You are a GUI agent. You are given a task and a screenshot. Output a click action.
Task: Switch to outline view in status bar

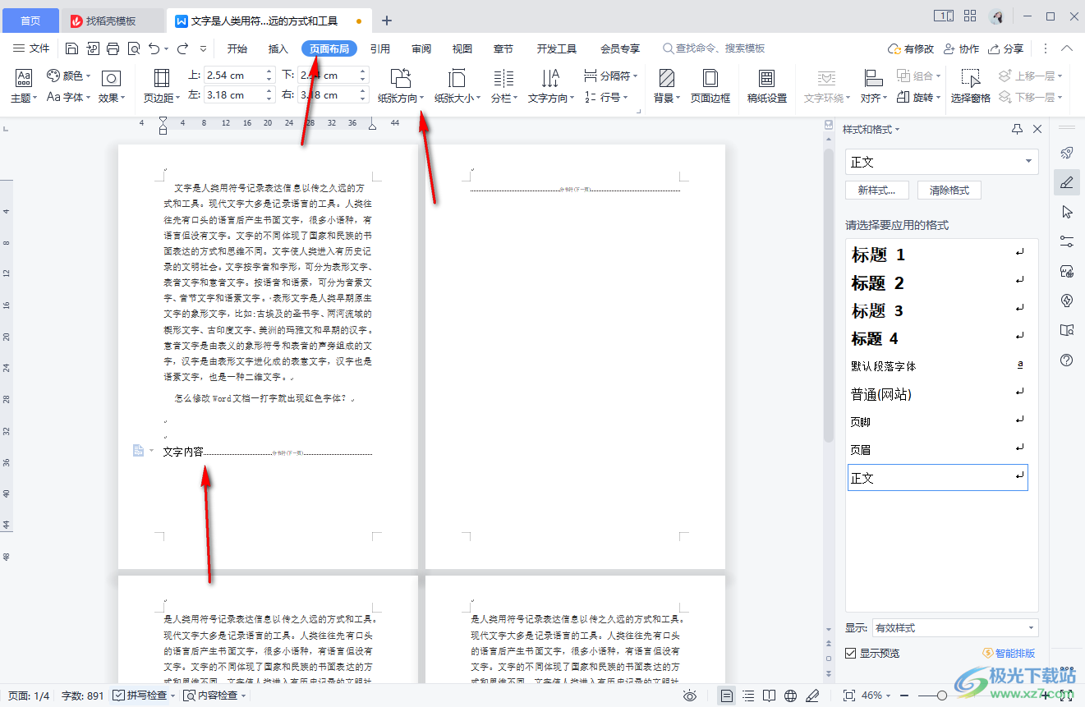point(748,696)
